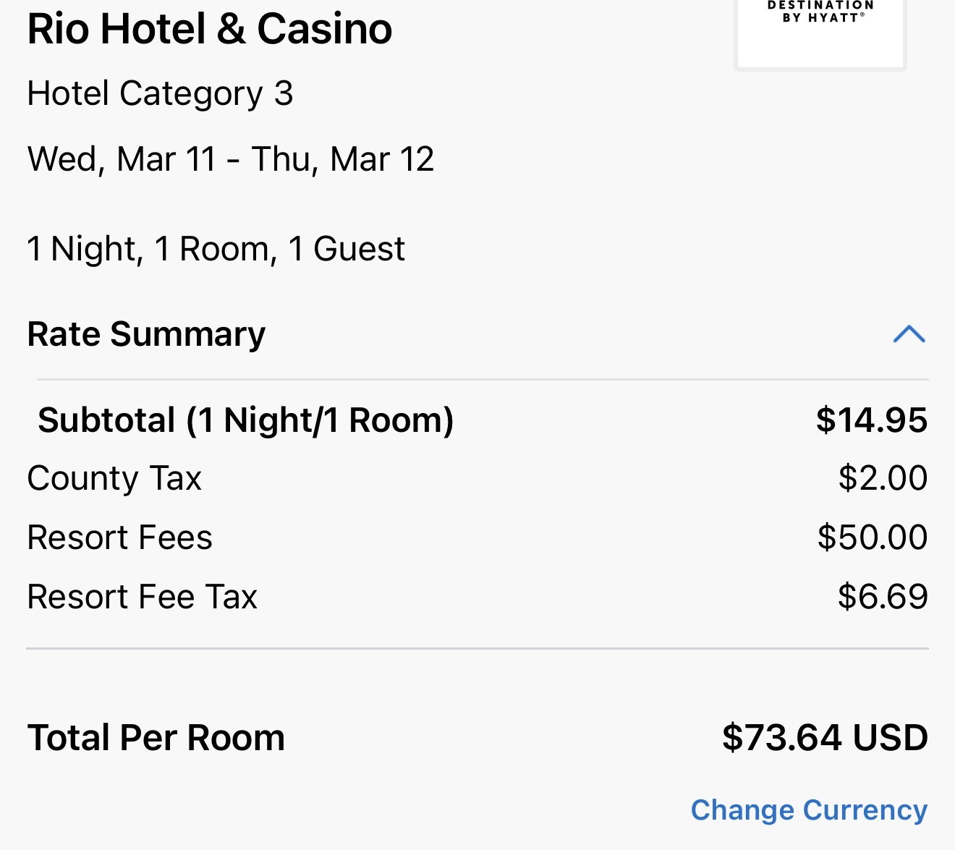Click the Destination by Hyatt logo
The height and width of the screenshot is (850, 955).
pyautogui.click(x=820, y=29)
